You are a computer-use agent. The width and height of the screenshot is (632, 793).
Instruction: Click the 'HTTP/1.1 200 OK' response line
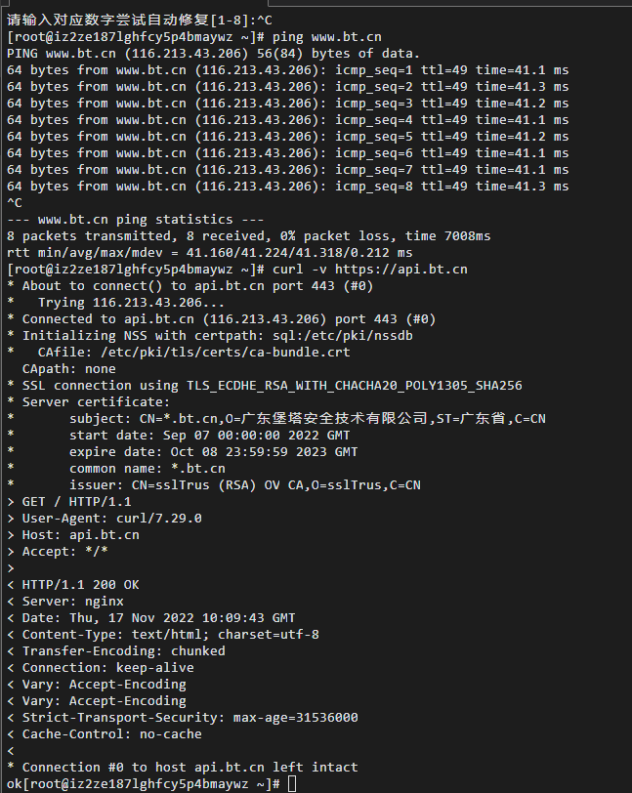pyautogui.click(x=73, y=585)
